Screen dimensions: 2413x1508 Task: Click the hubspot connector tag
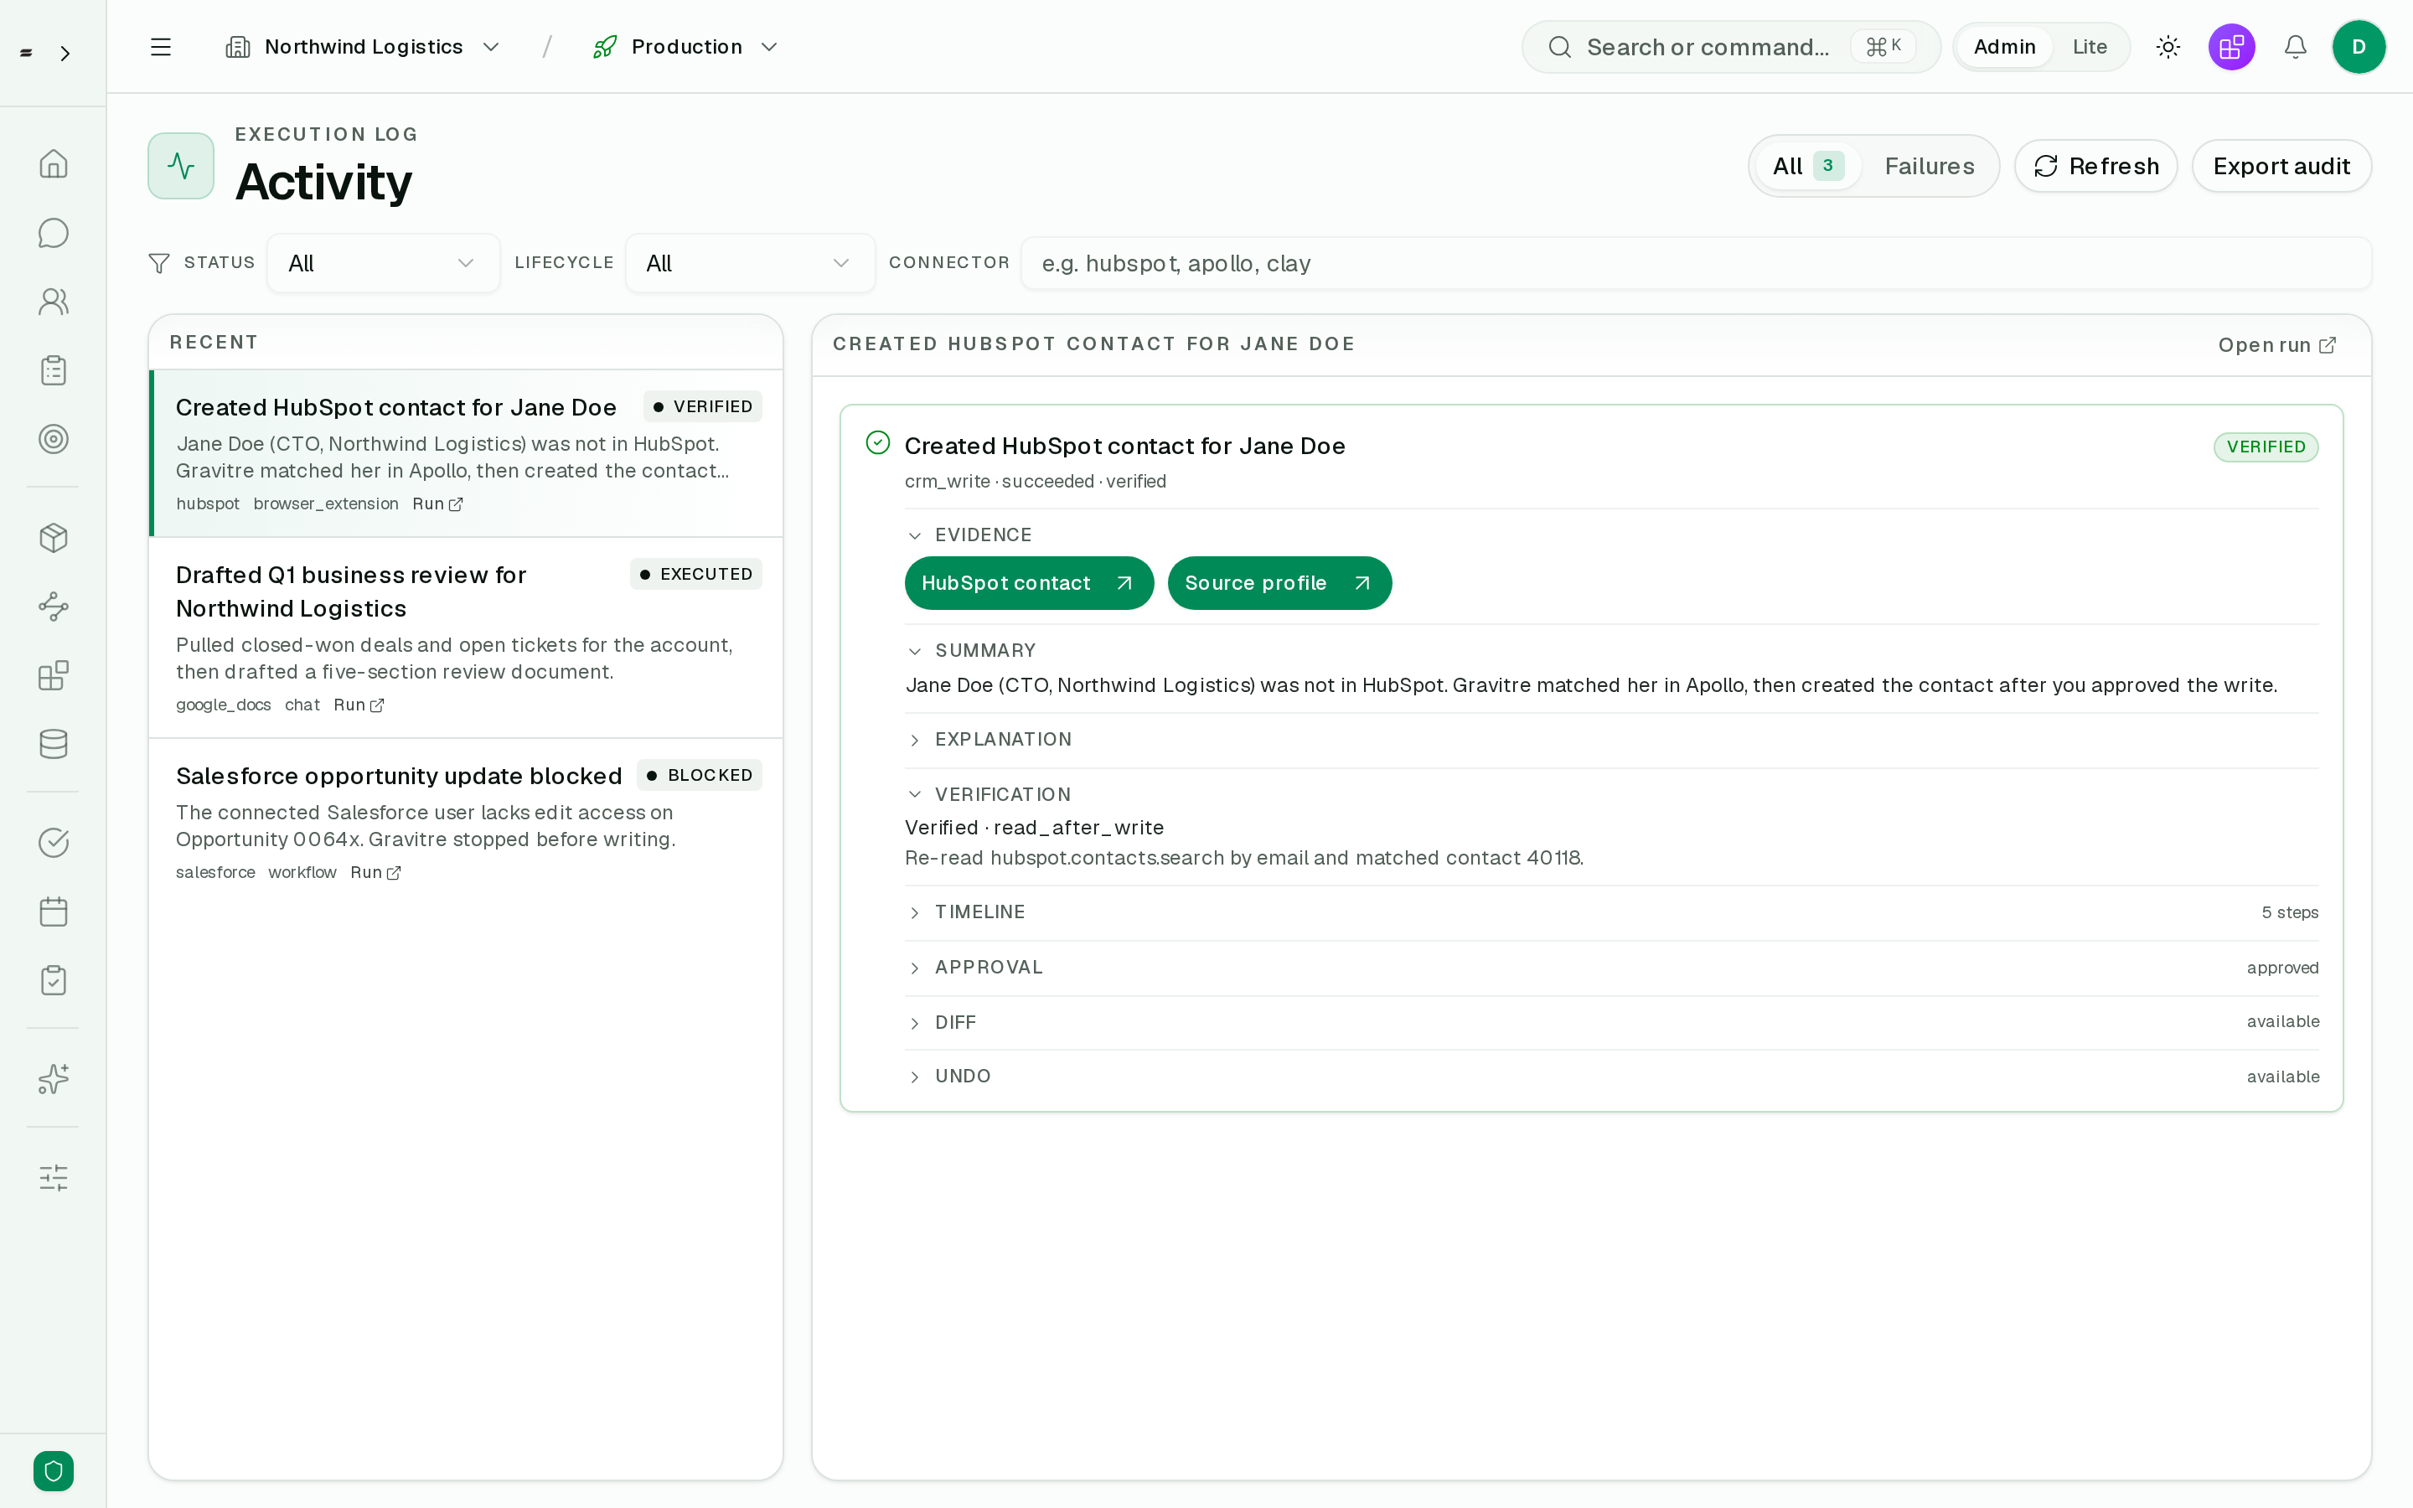pyautogui.click(x=208, y=504)
